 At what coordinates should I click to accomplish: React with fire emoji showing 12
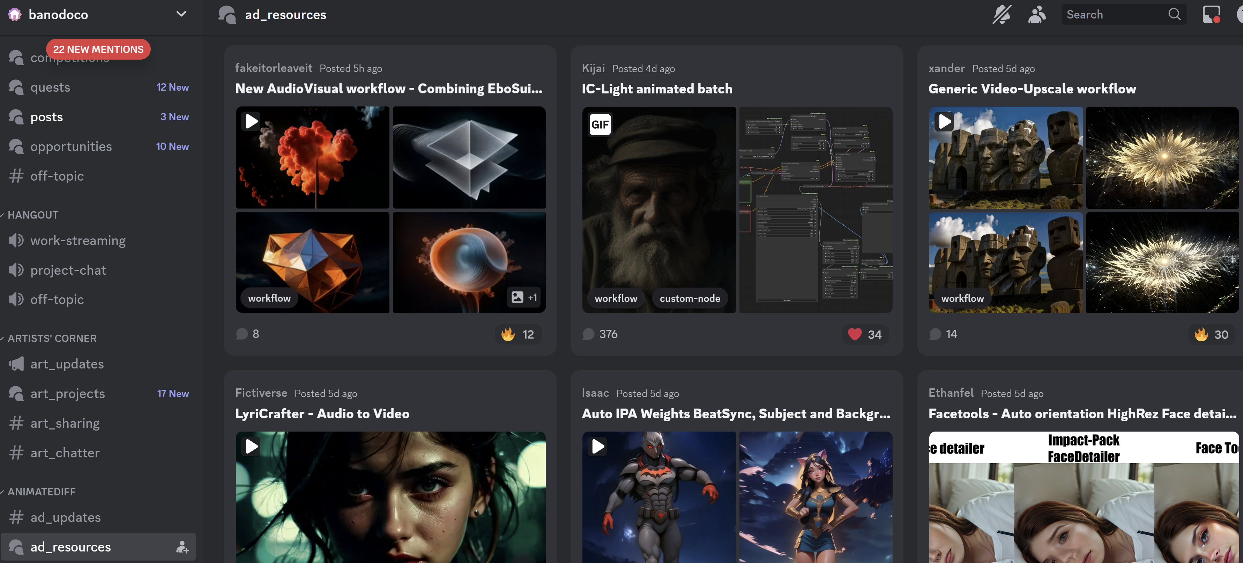518,335
